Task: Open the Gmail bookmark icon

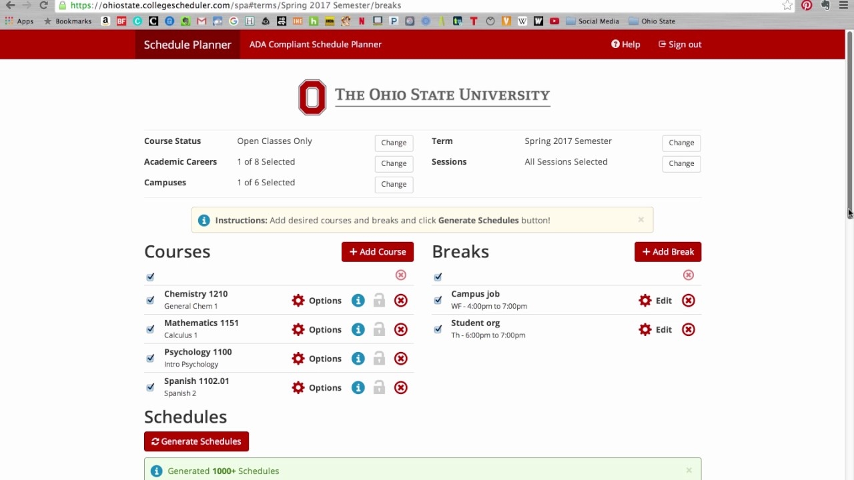Action: point(201,21)
